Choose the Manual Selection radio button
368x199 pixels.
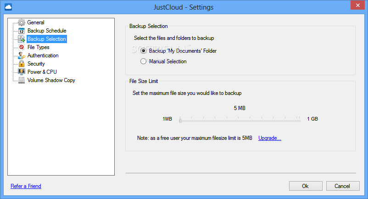[143, 61]
